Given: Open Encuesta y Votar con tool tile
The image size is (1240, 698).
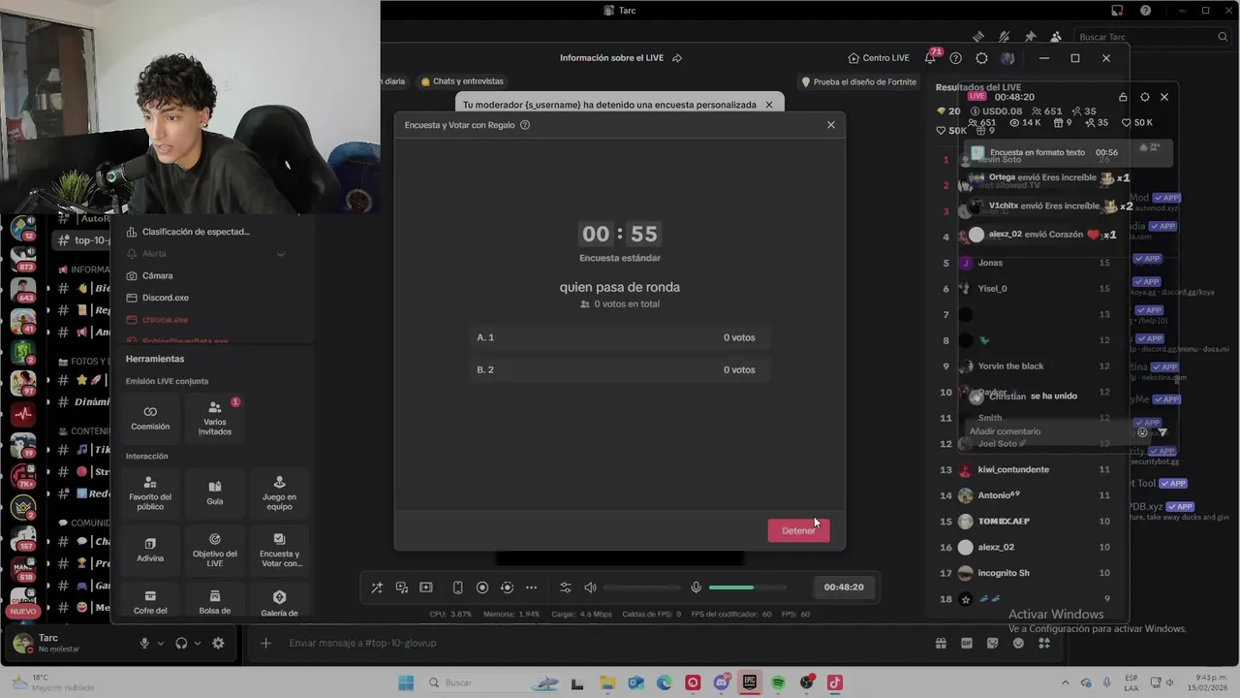Looking at the screenshot, I should pyautogui.click(x=279, y=550).
